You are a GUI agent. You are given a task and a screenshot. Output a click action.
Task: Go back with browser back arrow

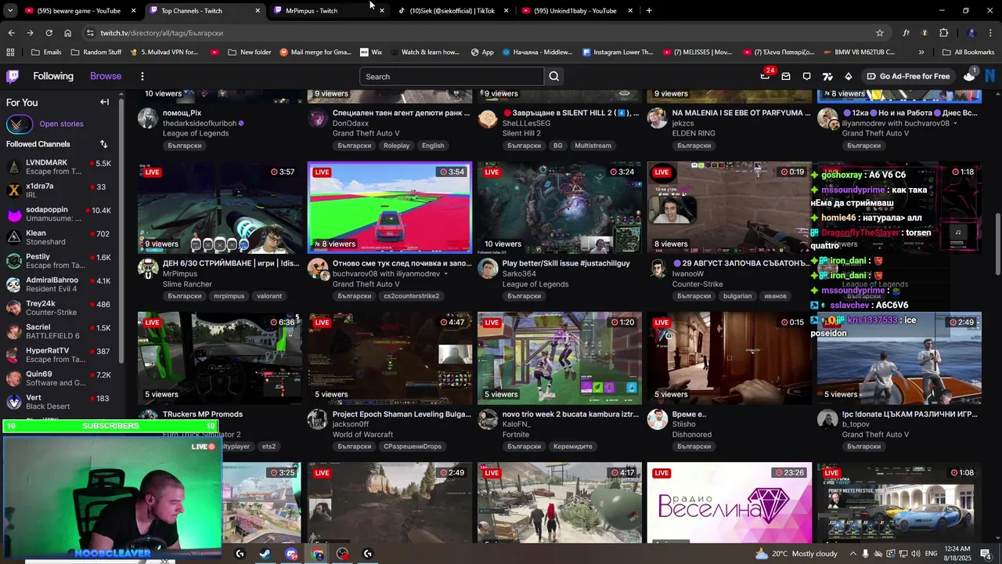tap(11, 33)
